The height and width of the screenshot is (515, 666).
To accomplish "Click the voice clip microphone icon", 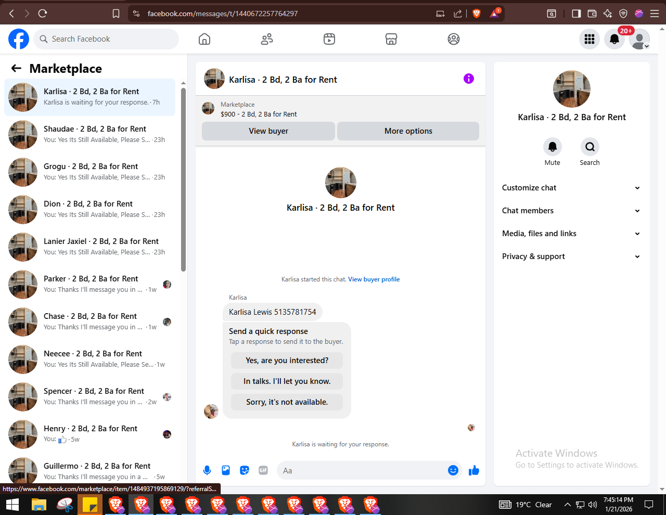I will [x=207, y=470].
